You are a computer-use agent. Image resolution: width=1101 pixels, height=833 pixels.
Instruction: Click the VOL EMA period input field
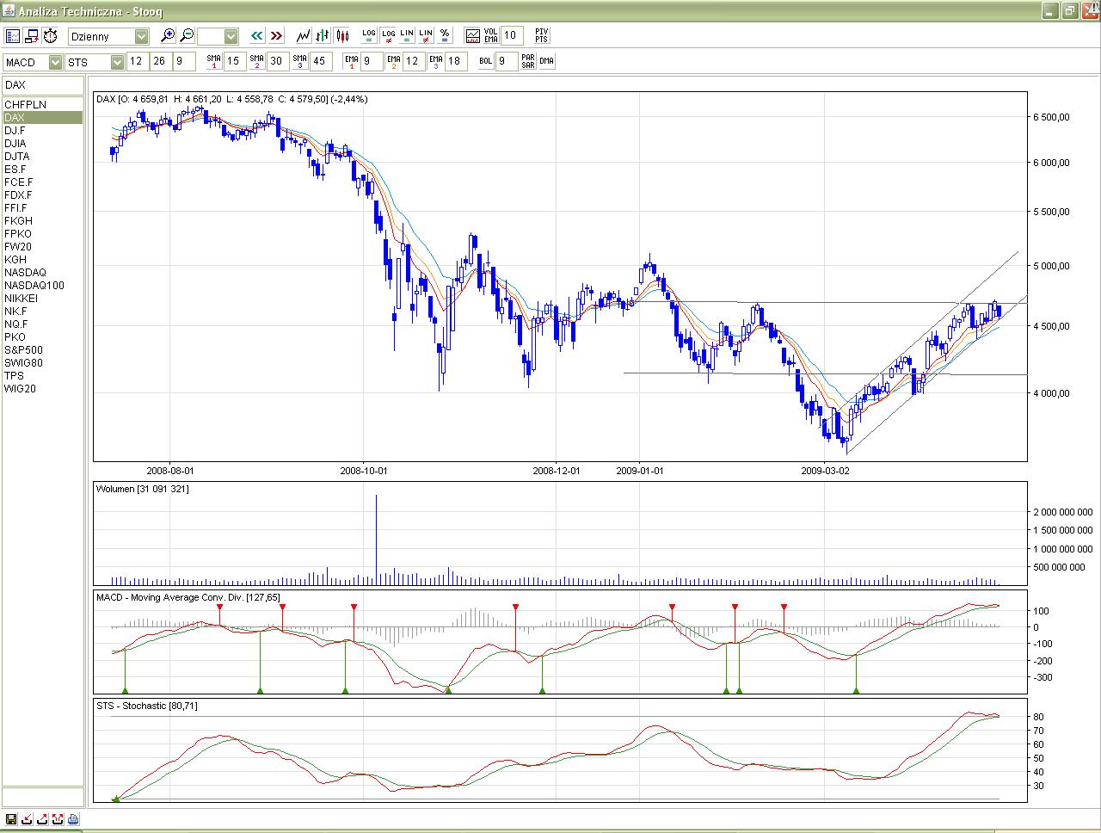point(511,36)
